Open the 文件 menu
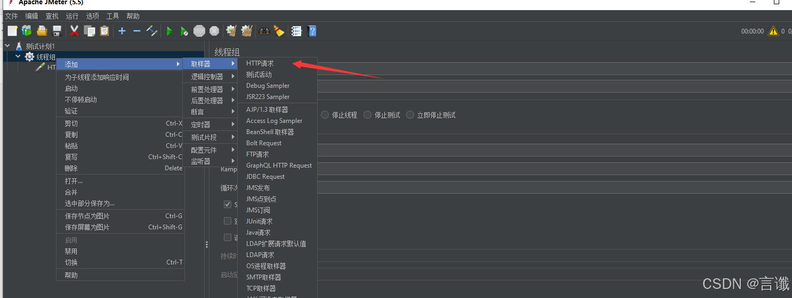The image size is (792, 298). point(11,16)
